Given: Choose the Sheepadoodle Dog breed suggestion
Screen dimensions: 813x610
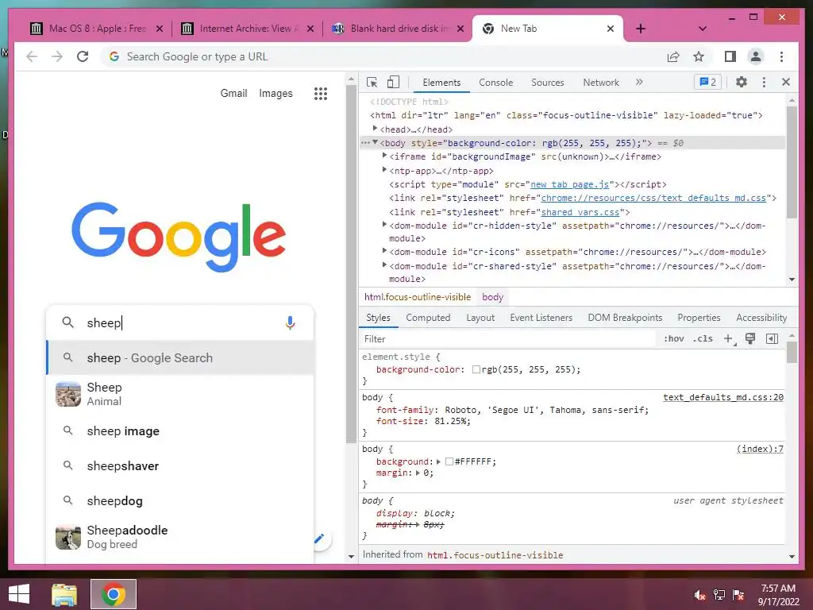Looking at the screenshot, I should pyautogui.click(x=180, y=537).
